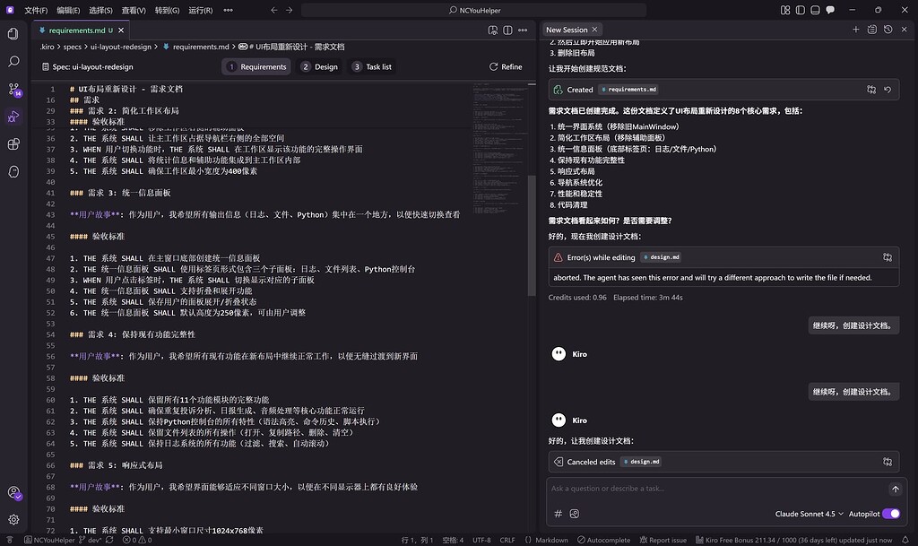Click the remote window icon in status bar
Viewport: 918px width, 546px height.
(9, 540)
